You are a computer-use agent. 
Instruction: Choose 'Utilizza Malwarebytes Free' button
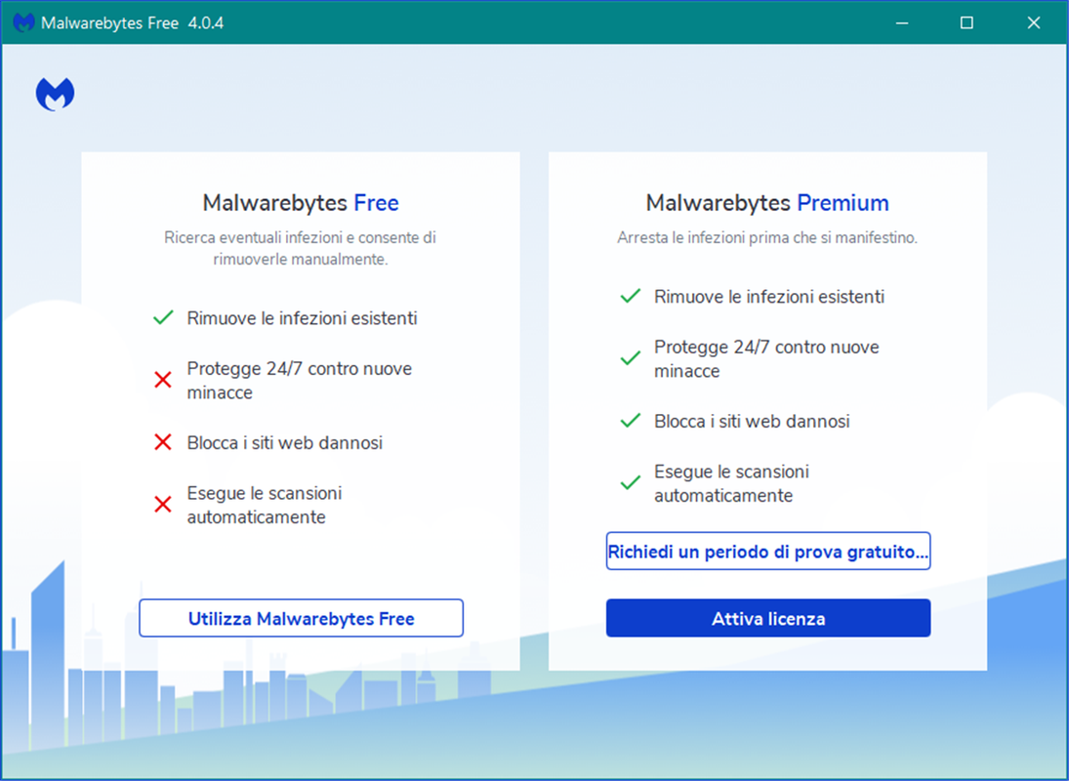302,618
